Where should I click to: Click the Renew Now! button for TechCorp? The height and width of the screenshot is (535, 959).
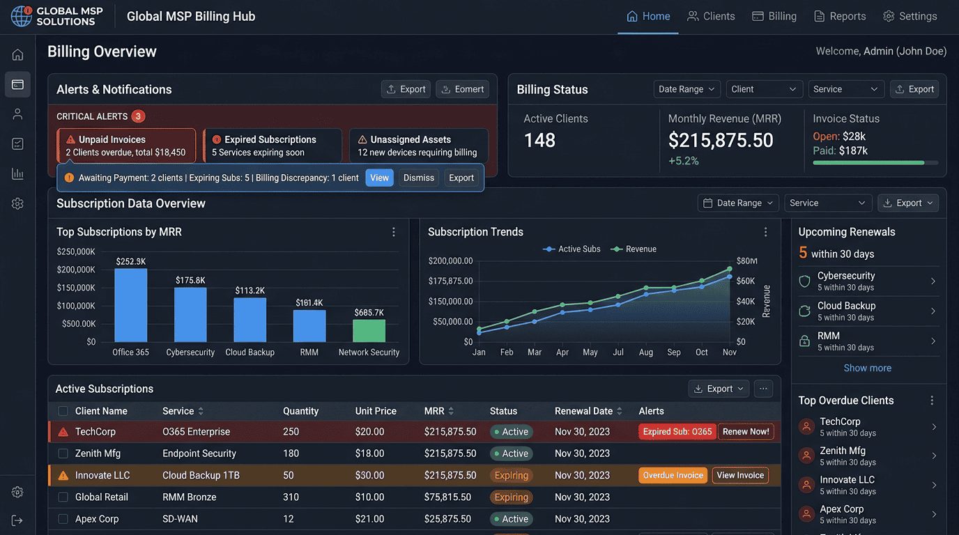click(746, 432)
